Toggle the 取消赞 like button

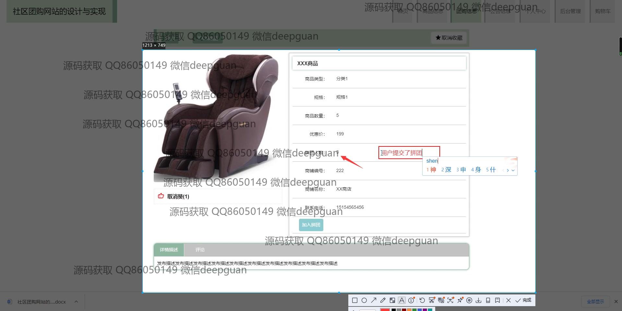tap(174, 196)
